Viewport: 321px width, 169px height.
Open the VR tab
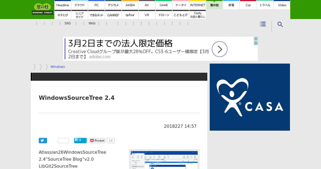pyautogui.click(x=147, y=15)
